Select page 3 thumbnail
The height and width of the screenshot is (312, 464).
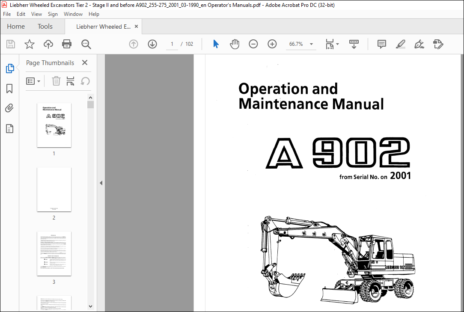pos(54,254)
